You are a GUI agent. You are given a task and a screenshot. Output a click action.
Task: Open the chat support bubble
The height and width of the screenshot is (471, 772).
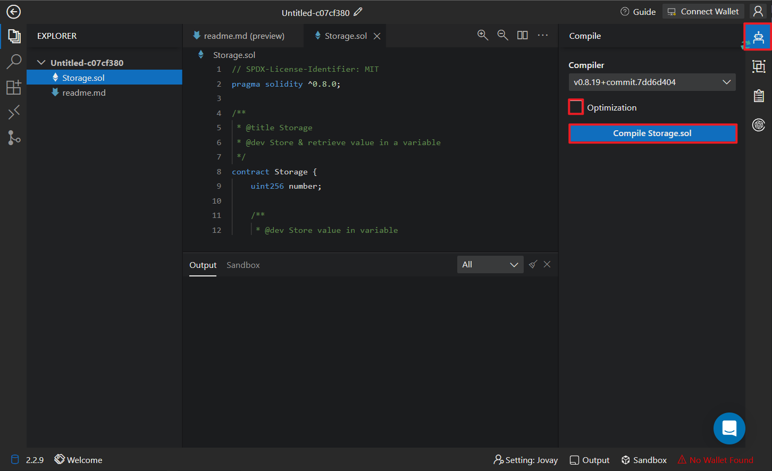[x=729, y=428]
